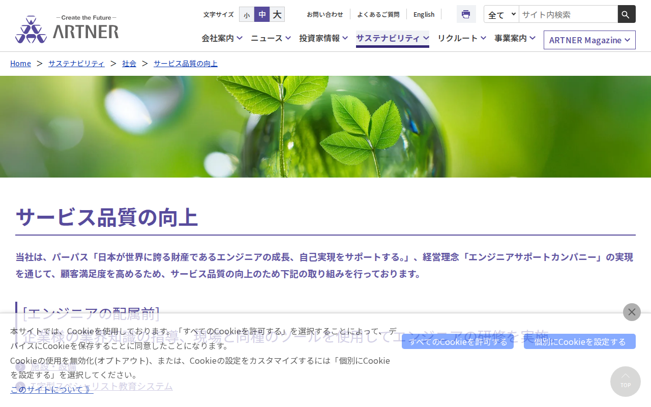Image resolution: width=651 pixels, height=407 pixels.
Task: Open the このサイトについて link
Action: coord(52,389)
